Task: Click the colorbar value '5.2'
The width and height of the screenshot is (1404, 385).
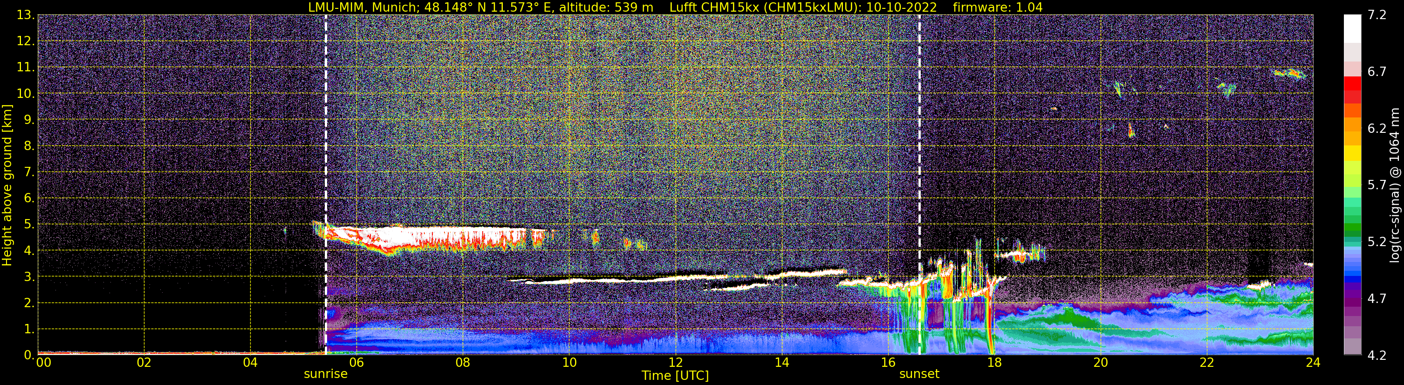Action: tap(1377, 242)
